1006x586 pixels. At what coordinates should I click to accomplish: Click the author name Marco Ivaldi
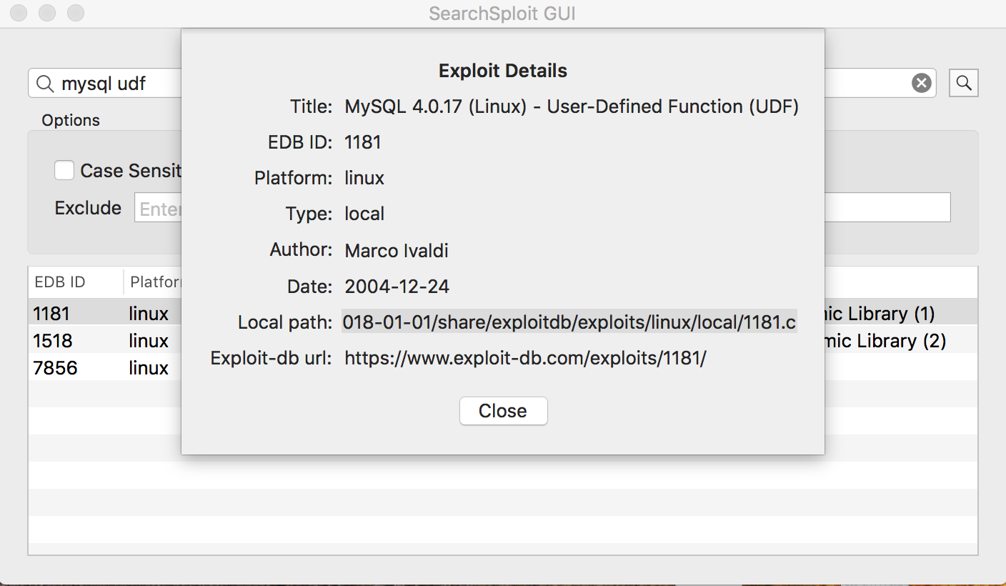tap(397, 250)
